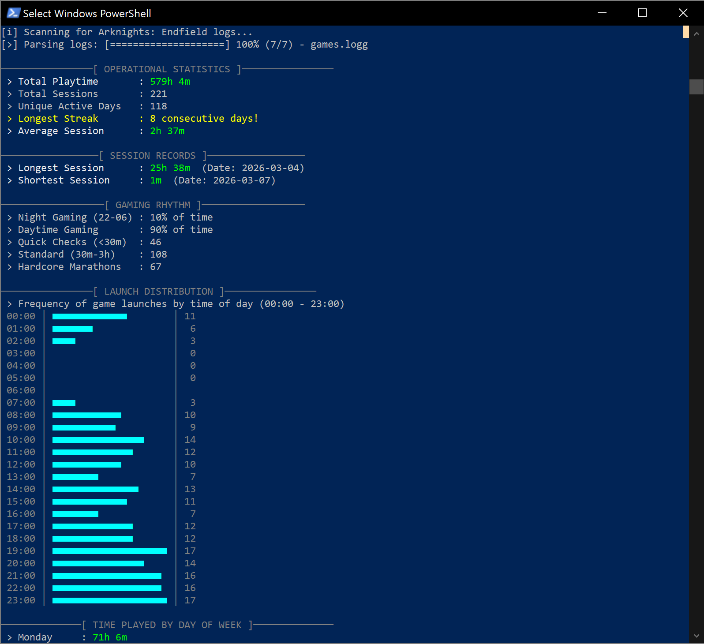
Task: Click the vertical scrollbar thumb
Action: point(697,87)
